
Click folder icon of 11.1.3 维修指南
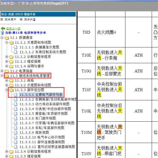click(11, 62)
